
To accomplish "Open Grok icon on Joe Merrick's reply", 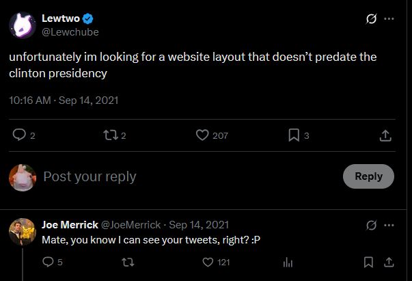I will 371,225.
